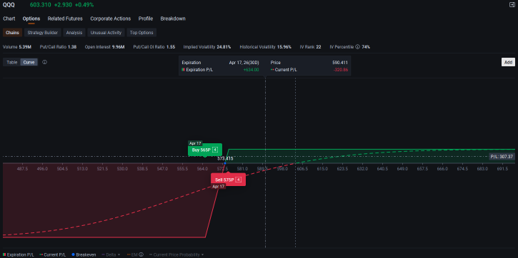The image size is (518, 258).
Task: Open Top Options
Action: click(x=141, y=33)
